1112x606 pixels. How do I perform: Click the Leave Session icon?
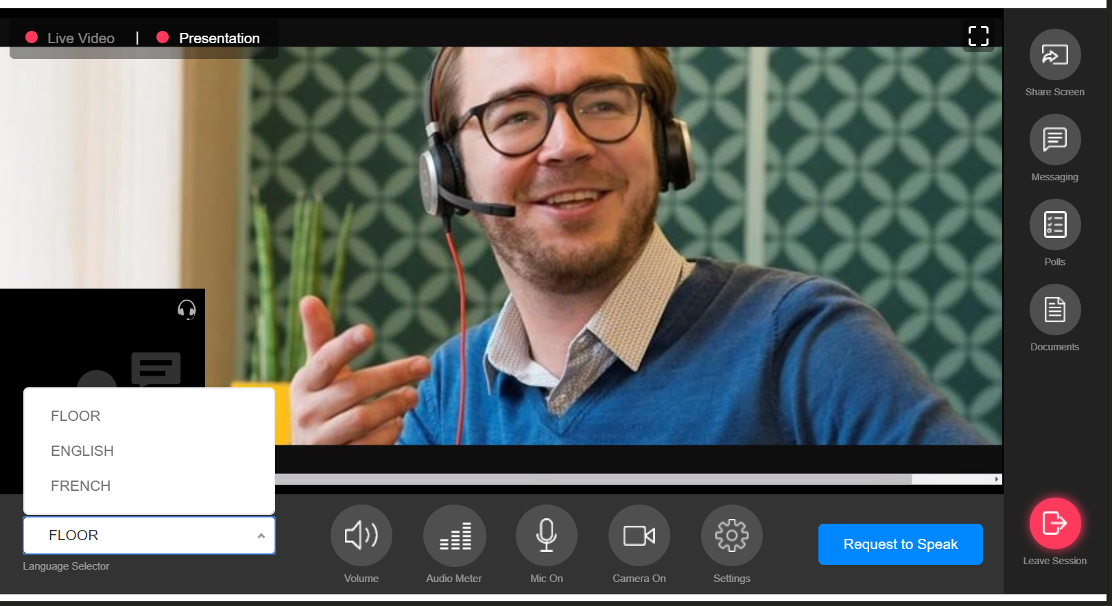pyautogui.click(x=1054, y=524)
